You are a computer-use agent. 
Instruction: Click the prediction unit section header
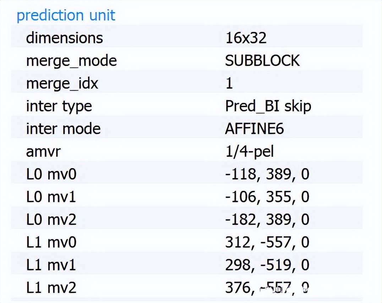[66, 16]
